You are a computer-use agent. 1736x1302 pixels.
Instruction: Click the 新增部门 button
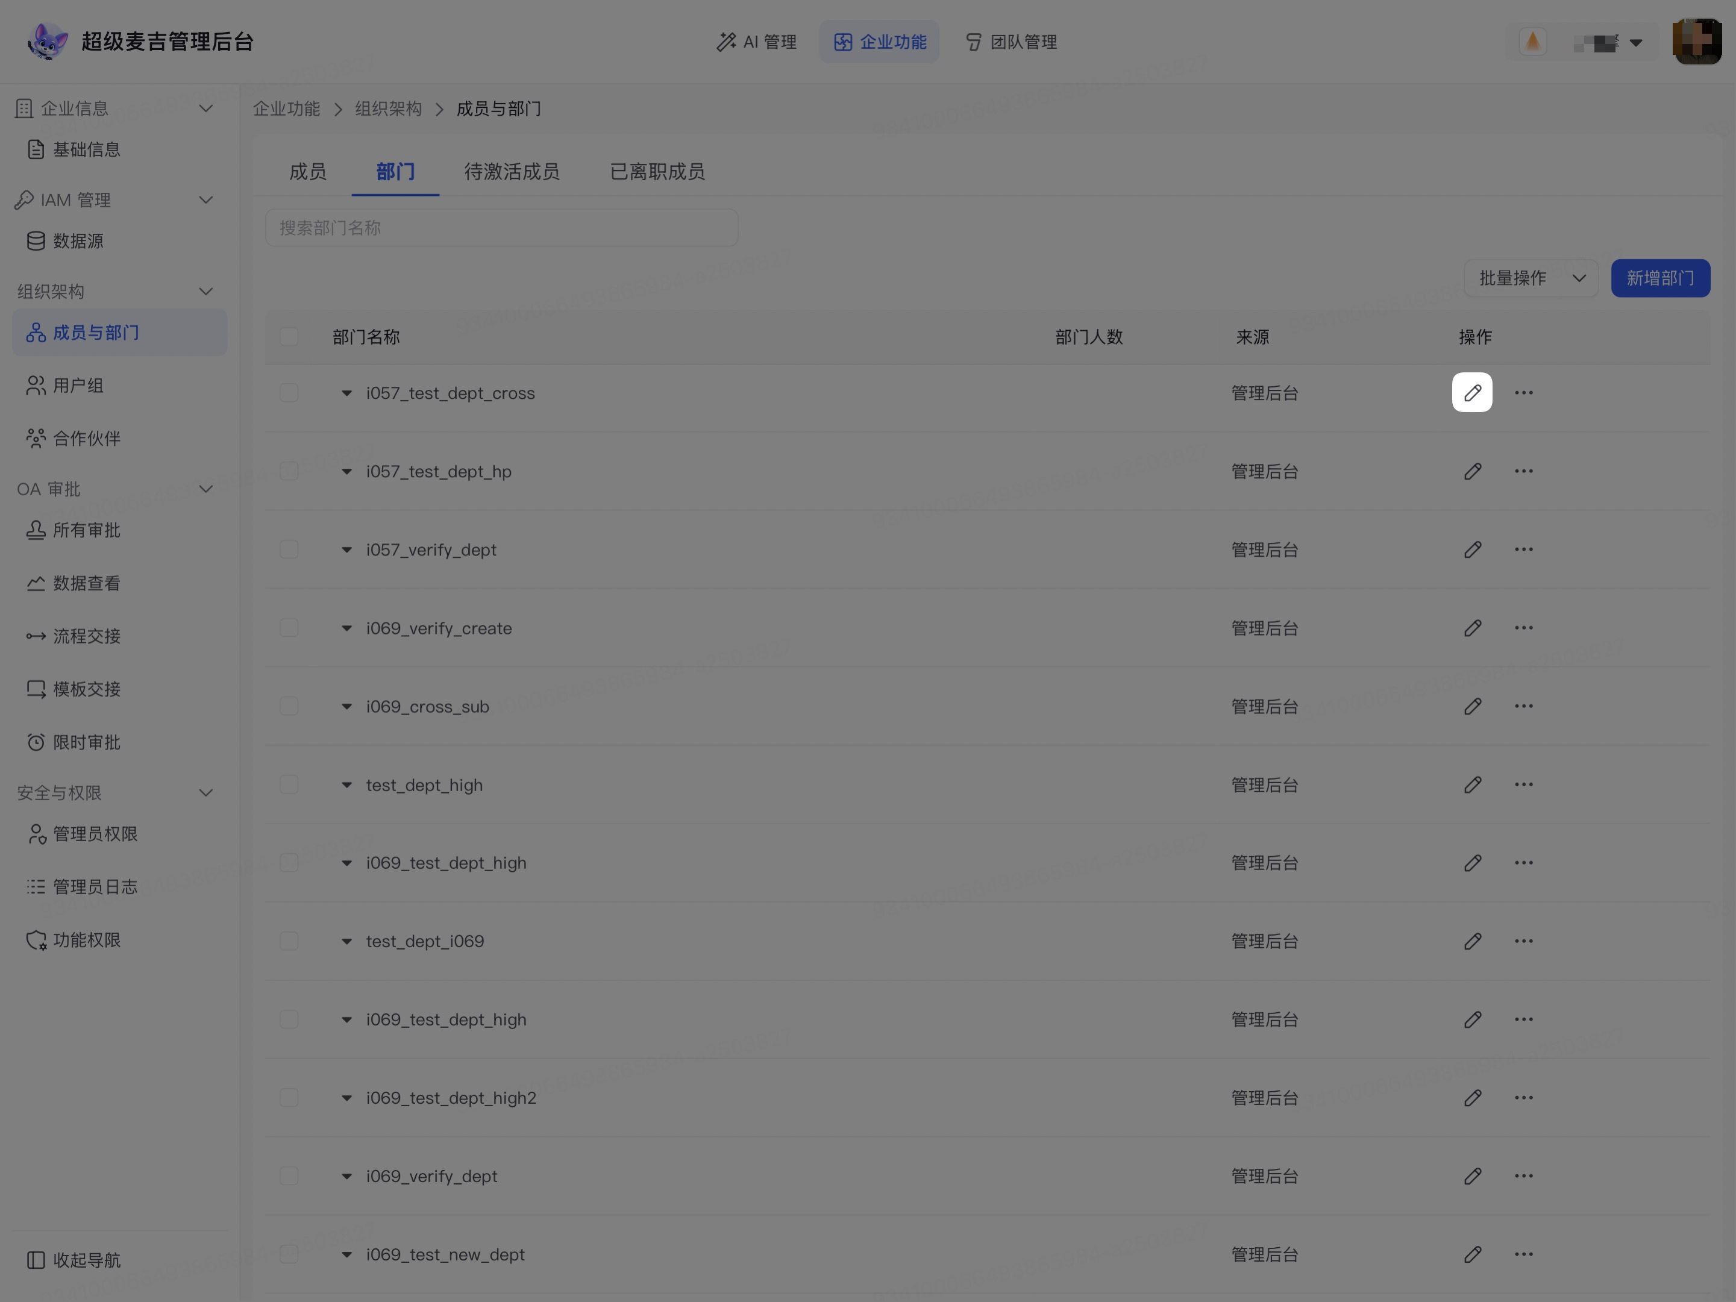point(1660,278)
